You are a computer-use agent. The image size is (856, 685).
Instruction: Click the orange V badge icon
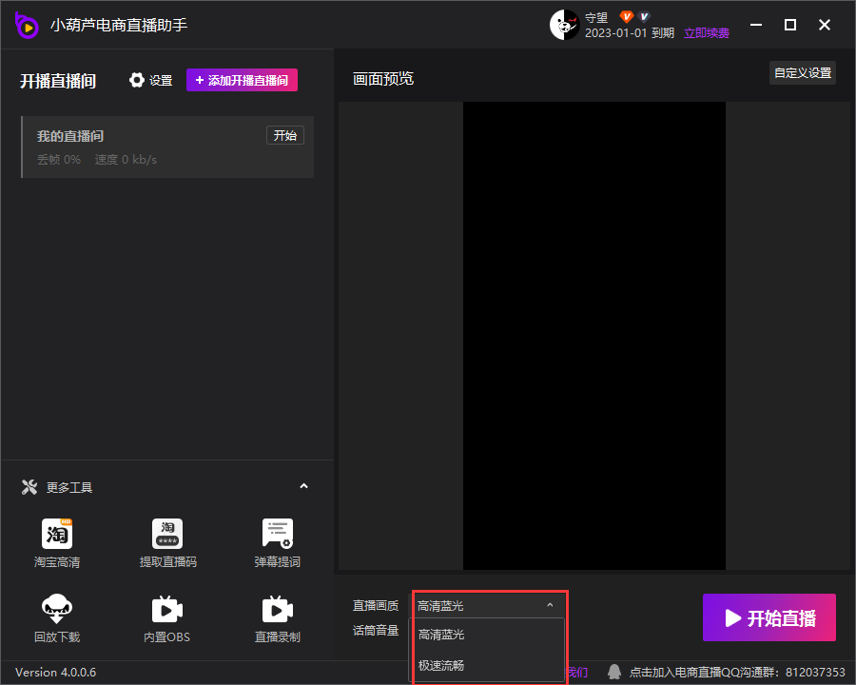tap(627, 17)
